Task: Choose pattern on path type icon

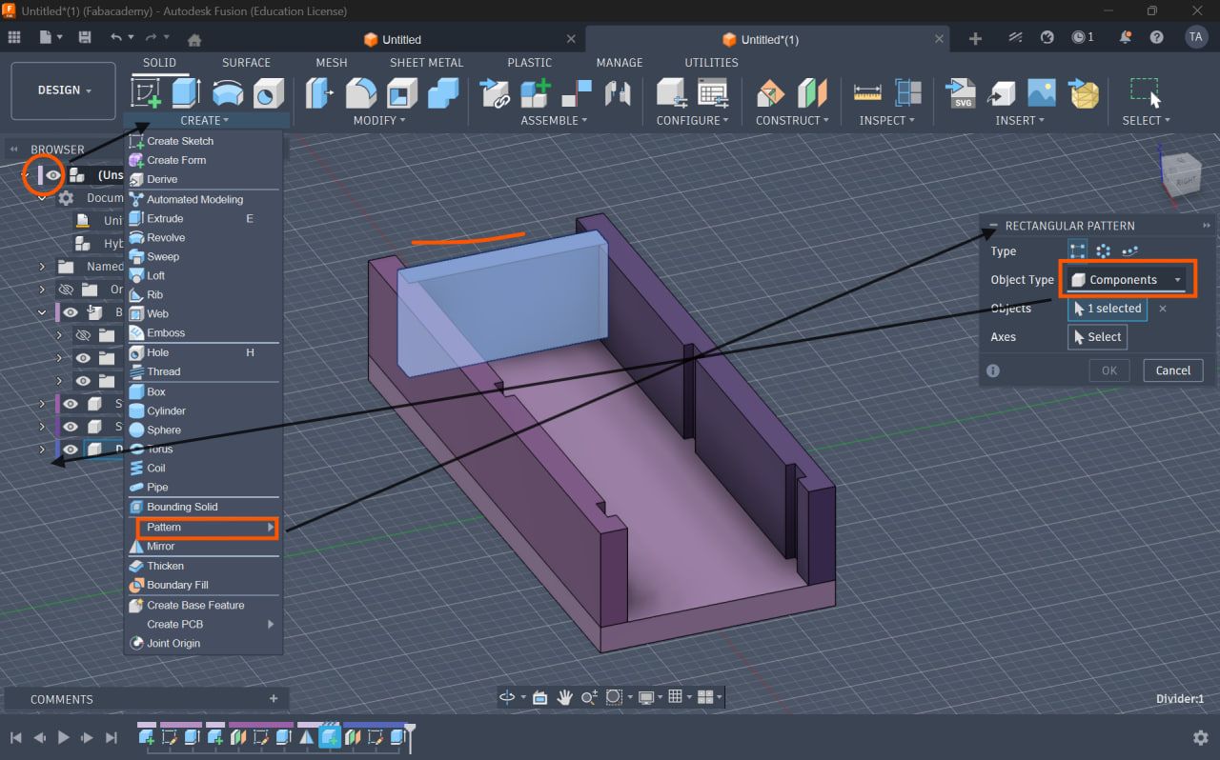Action: click(x=1129, y=251)
